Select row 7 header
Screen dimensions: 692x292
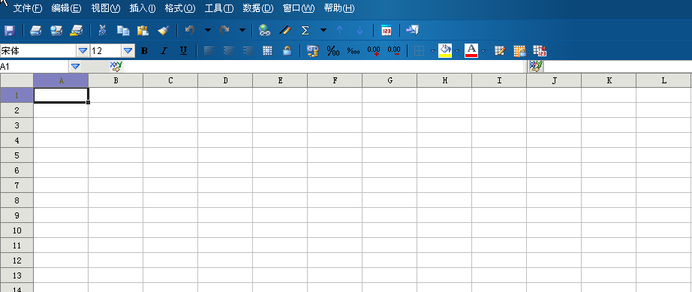17,185
